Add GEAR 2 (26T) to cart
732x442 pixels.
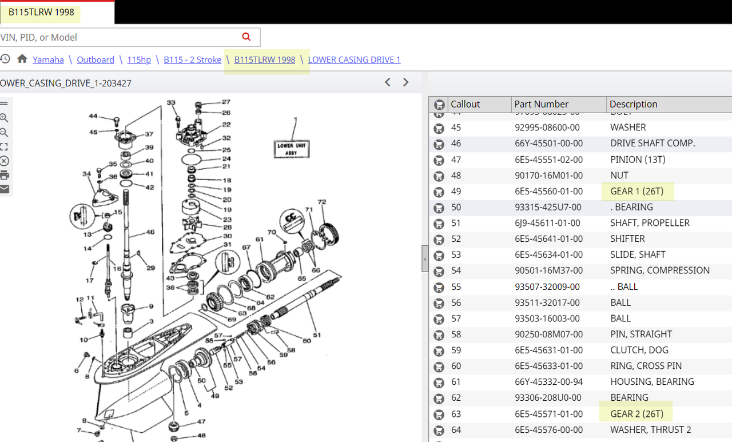[439, 415]
